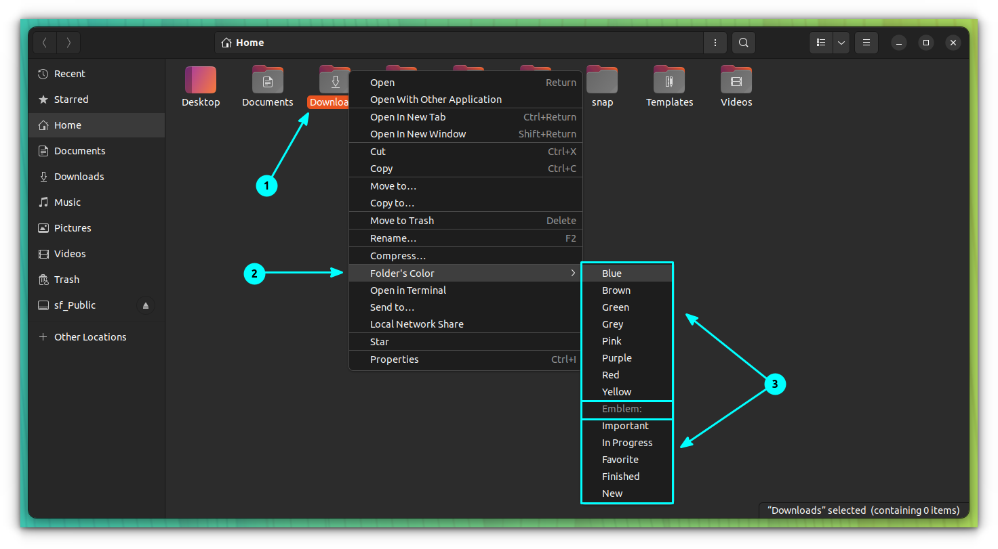The width and height of the screenshot is (998, 549).
Task: Open Other Locations in the sidebar
Action: [97, 337]
